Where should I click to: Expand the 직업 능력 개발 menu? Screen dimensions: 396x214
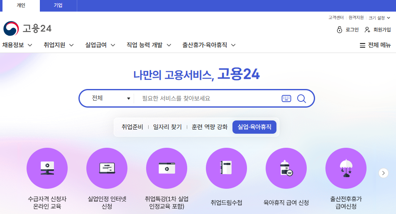[149, 45]
